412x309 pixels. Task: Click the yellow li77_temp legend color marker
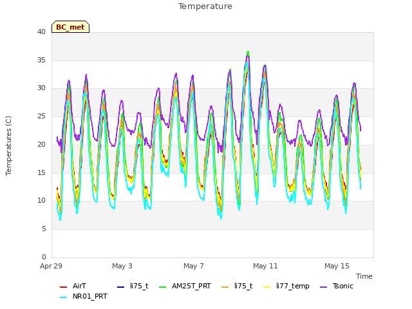pos(267,287)
